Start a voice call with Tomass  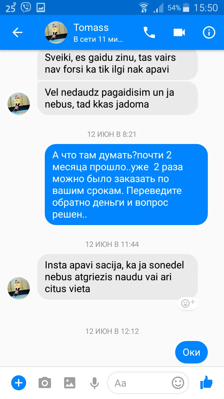149,32
